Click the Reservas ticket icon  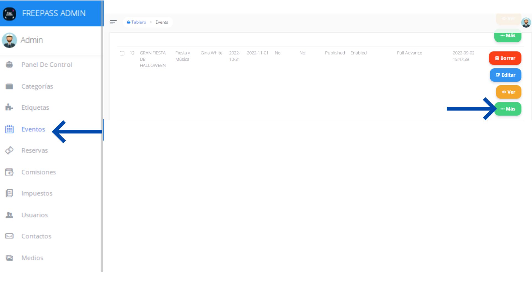pyautogui.click(x=9, y=150)
